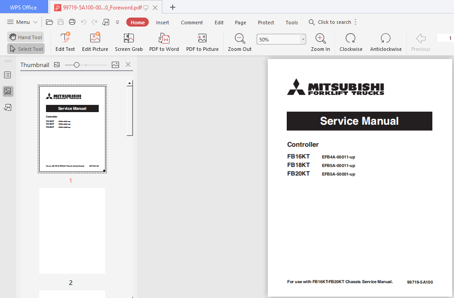Click the presentation mode icon on document tab
The height and width of the screenshot is (298, 454).
[146, 8]
